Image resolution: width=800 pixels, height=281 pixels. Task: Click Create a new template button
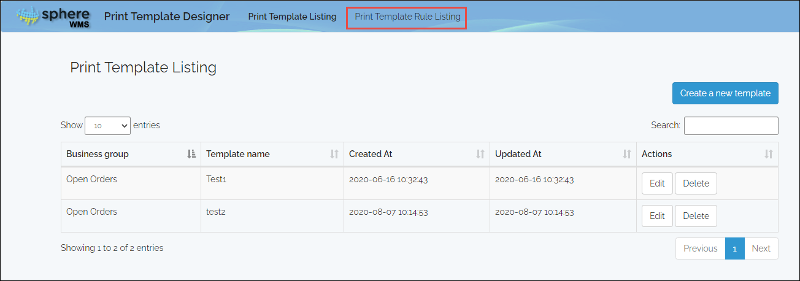click(725, 93)
